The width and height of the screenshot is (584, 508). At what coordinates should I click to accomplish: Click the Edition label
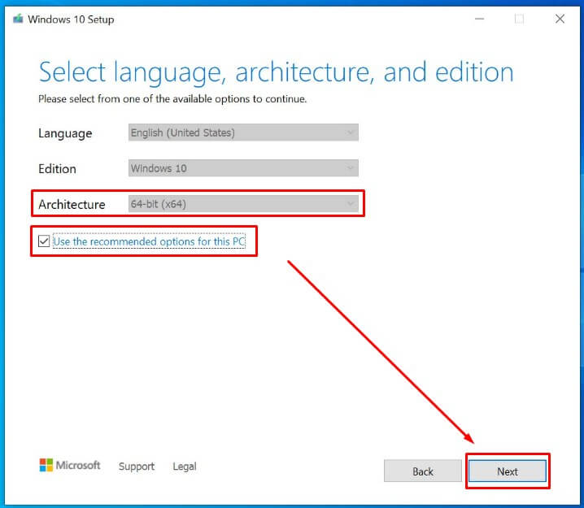click(58, 168)
